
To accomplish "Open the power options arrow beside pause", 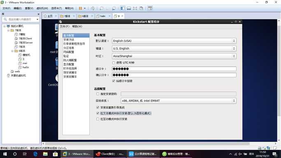I will [x=85, y=8].
